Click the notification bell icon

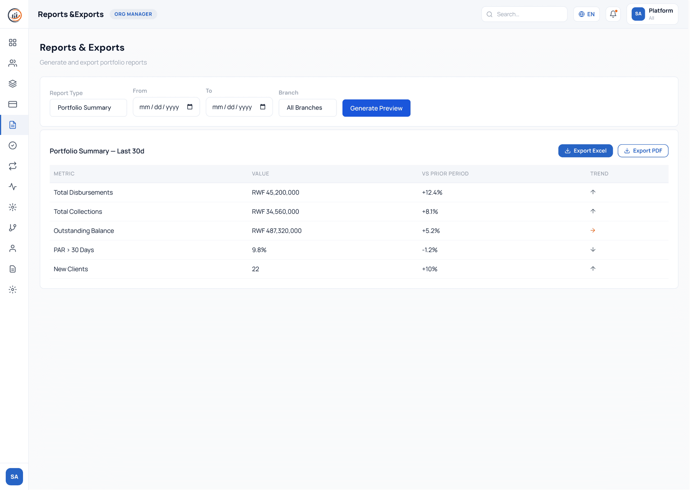tap(613, 14)
